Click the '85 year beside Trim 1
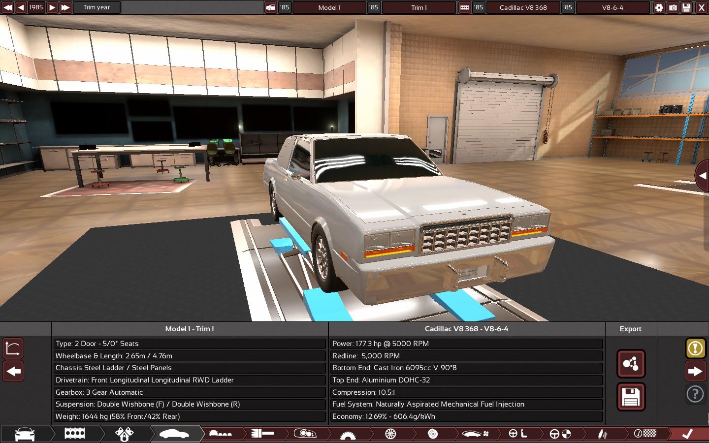Screen dimensions: 709x443 click(374, 7)
